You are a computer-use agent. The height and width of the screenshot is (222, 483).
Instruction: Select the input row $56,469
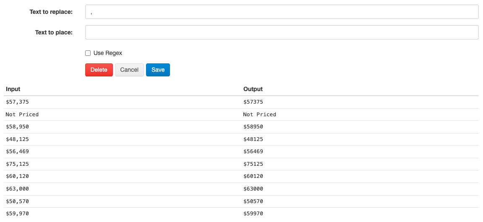(17, 151)
